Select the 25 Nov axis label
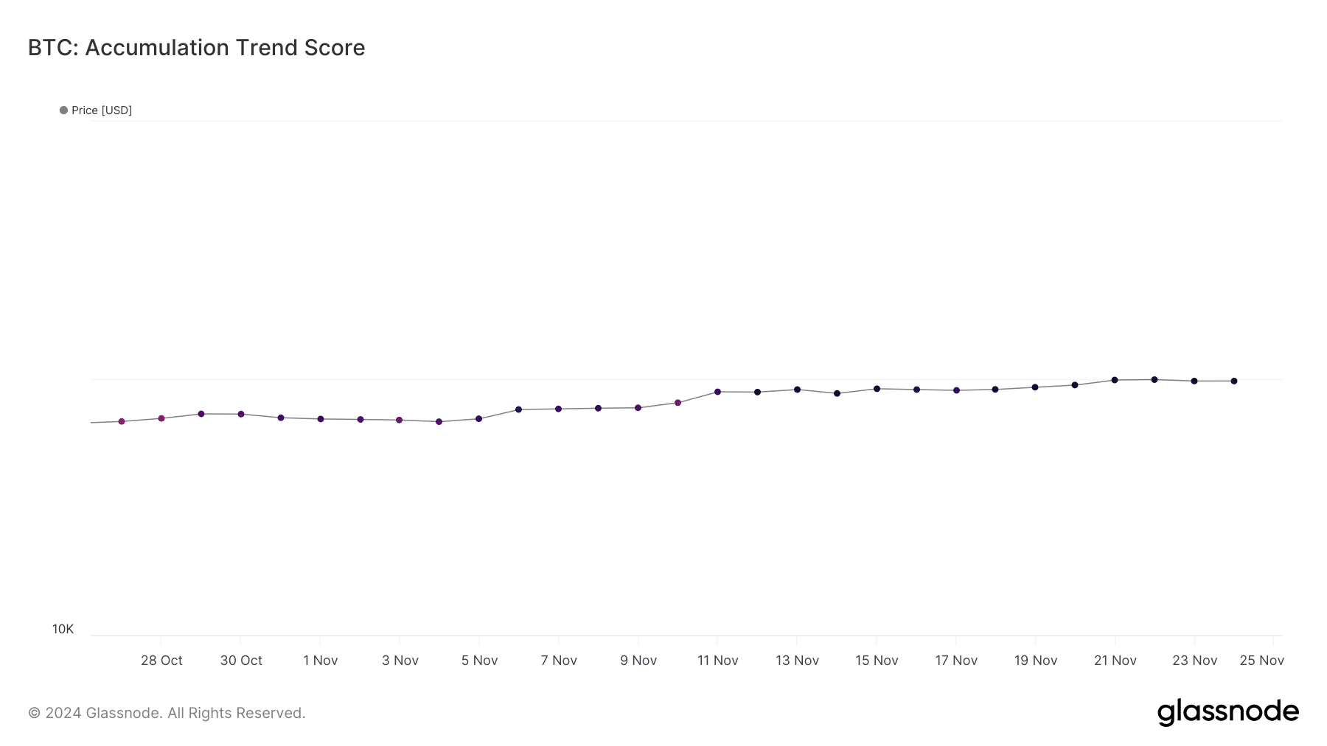Screen dimensions: 1327x746 coord(1262,661)
